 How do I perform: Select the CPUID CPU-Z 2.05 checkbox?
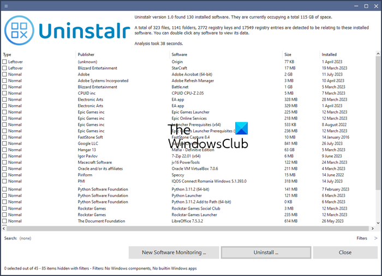point(4,93)
